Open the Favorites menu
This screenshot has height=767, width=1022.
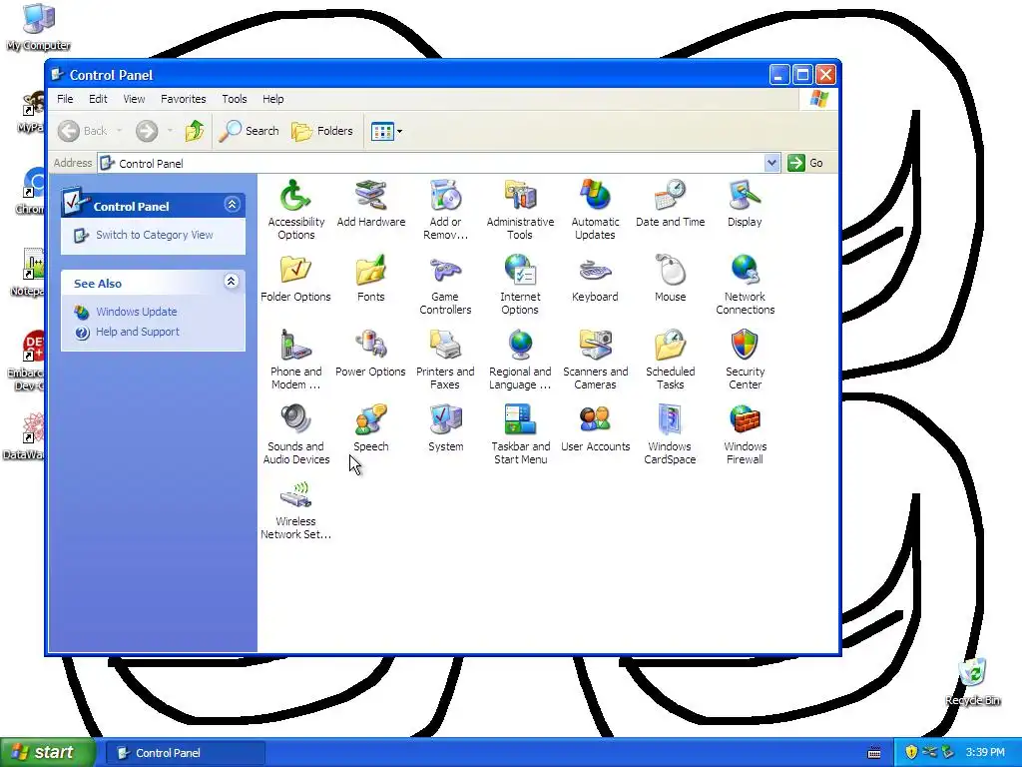coord(184,99)
